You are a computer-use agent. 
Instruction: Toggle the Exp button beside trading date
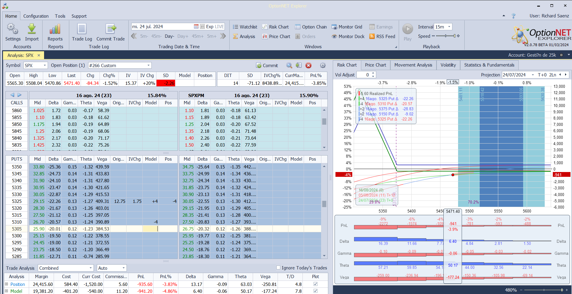coord(210,27)
